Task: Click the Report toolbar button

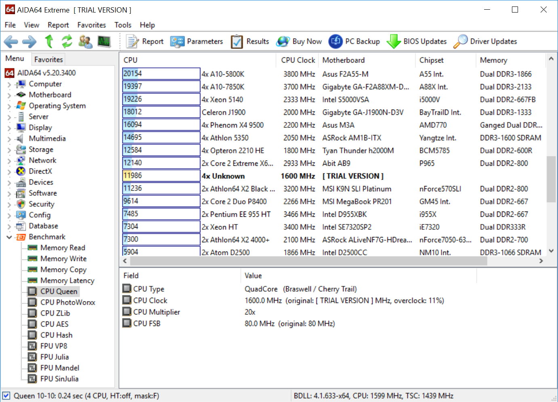Action: click(145, 42)
